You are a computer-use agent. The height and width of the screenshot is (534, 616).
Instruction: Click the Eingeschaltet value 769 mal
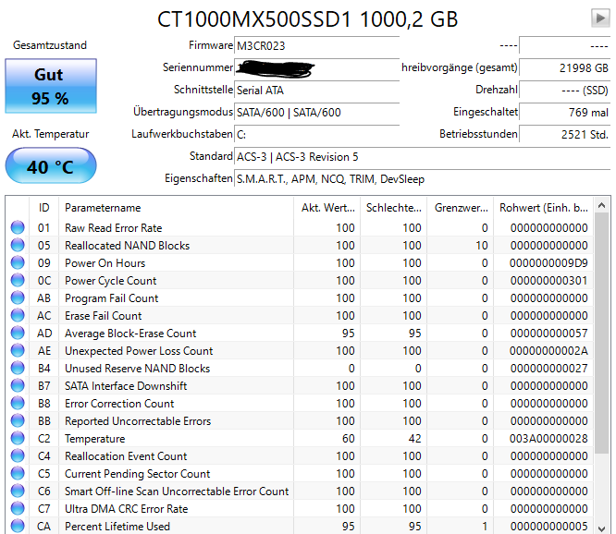tap(564, 112)
